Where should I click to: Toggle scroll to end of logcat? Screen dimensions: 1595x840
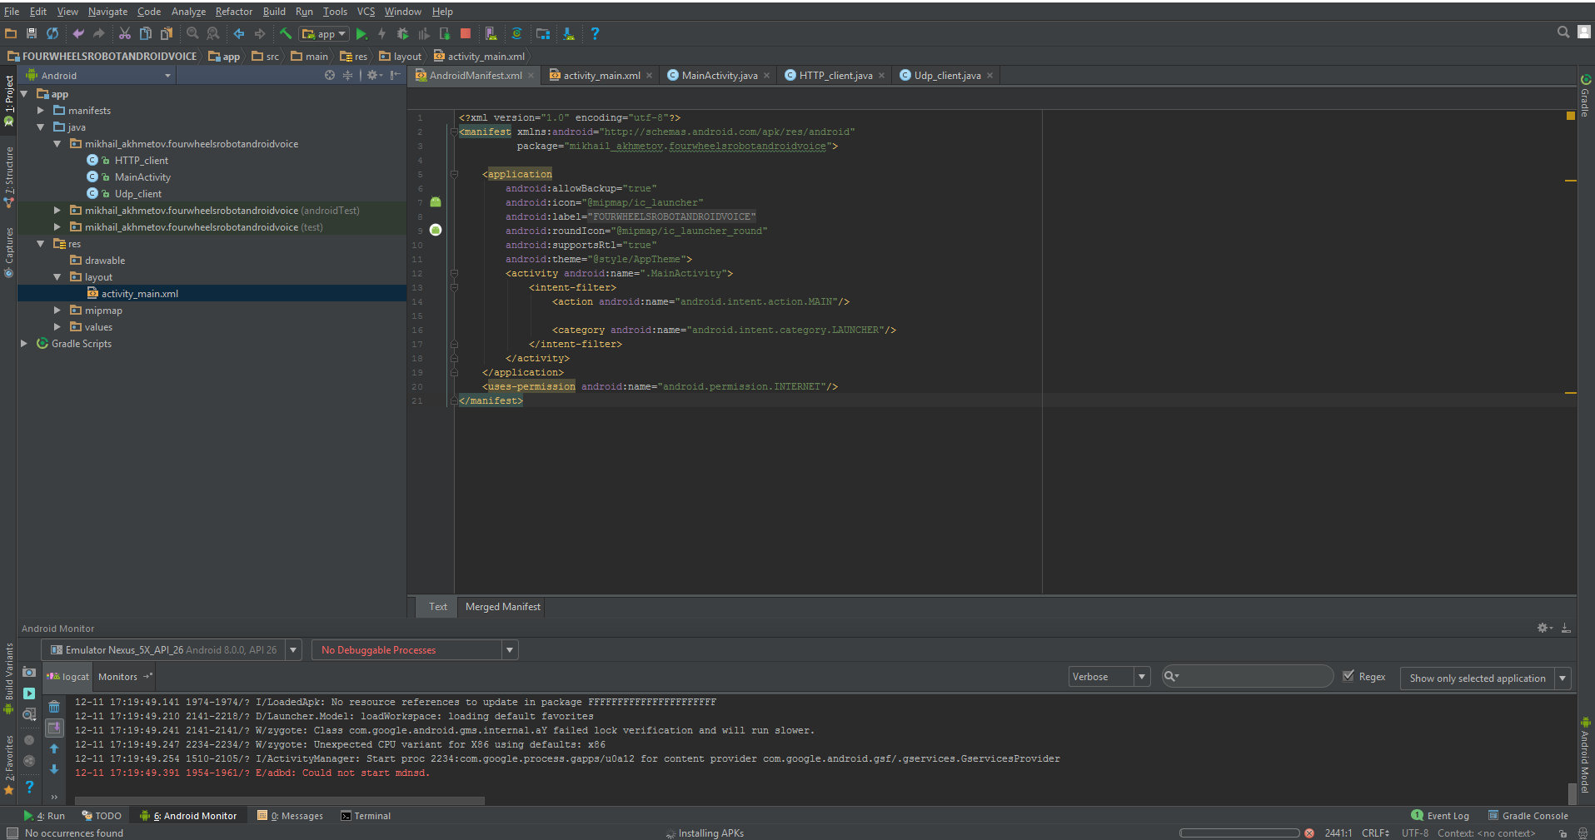(54, 728)
